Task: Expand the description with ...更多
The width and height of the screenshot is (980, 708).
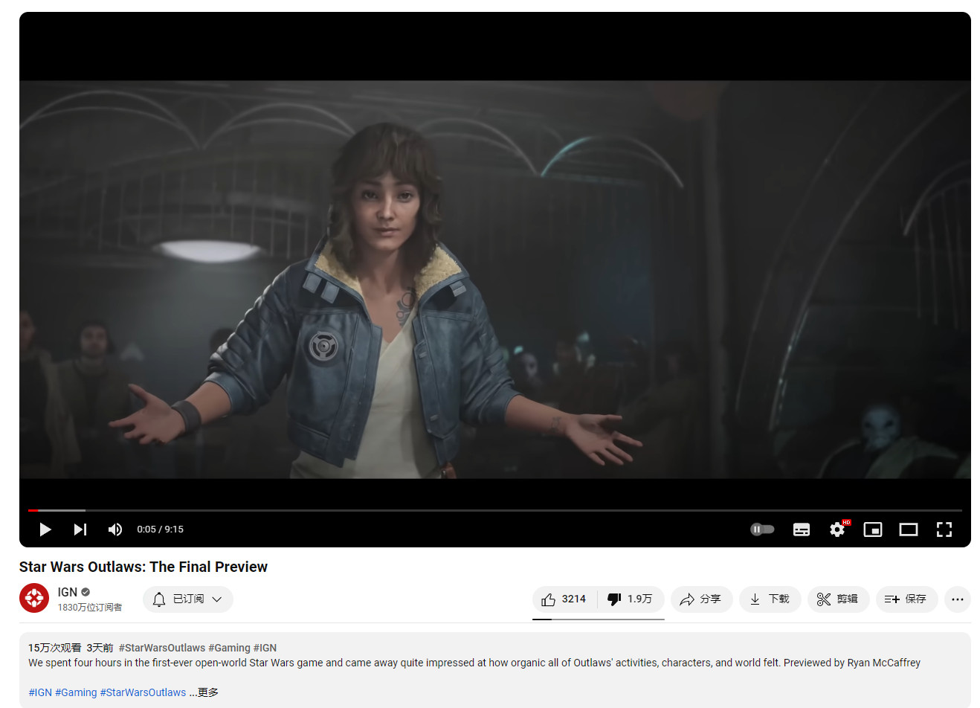Action: 204,692
